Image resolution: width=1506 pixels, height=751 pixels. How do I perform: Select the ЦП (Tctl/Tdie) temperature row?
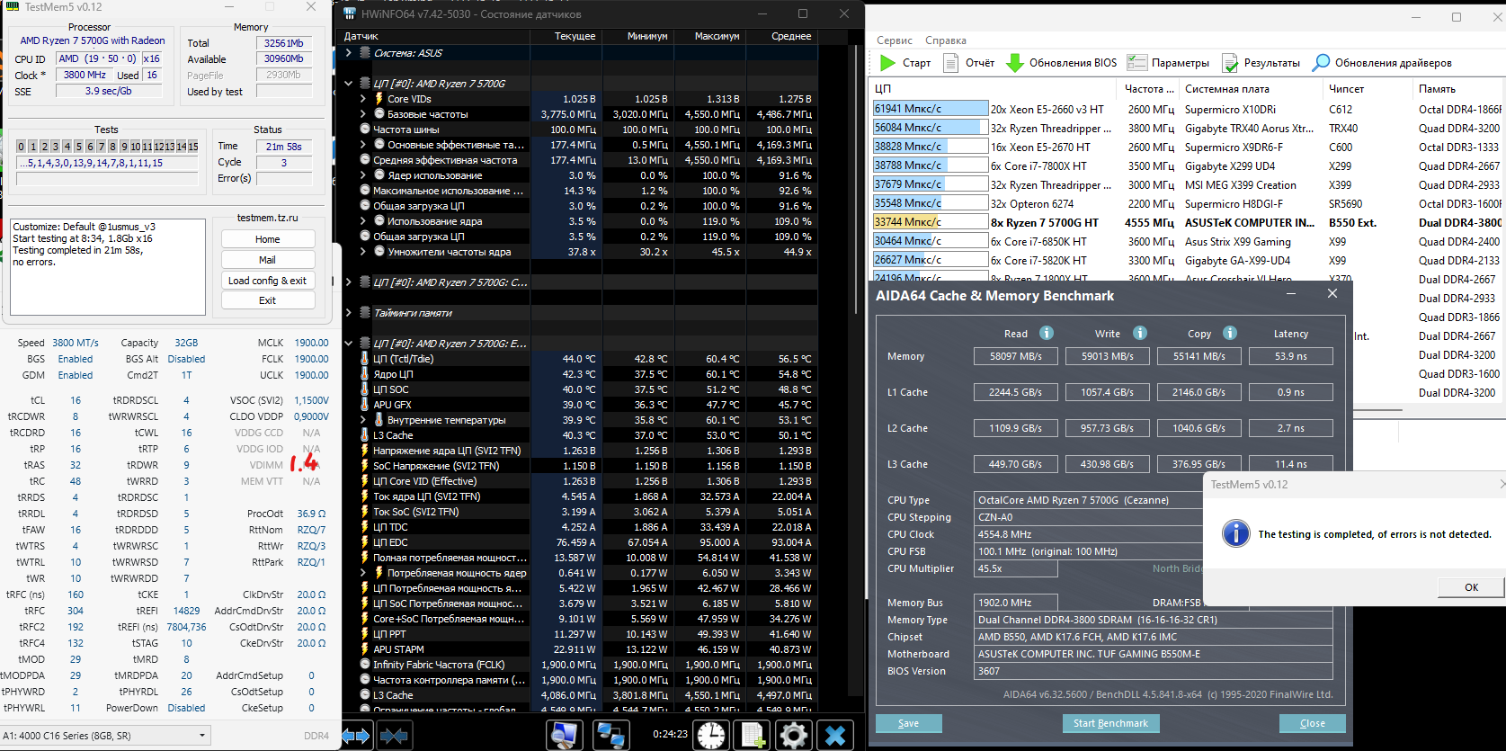pos(581,359)
